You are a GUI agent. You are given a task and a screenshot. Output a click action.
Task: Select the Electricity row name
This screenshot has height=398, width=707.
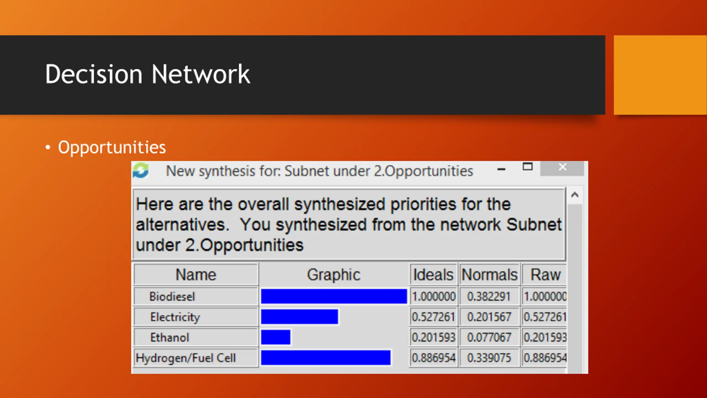[175, 317]
